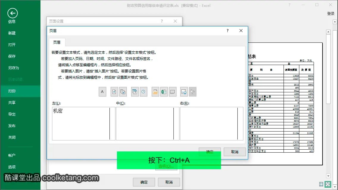Click the right section 右(R) edit box
The height and width of the screenshot is (190, 338).
[x=212, y=123]
